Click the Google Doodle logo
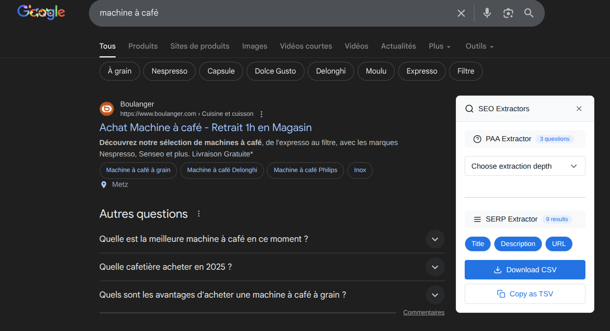This screenshot has height=331, width=610. coord(41,12)
